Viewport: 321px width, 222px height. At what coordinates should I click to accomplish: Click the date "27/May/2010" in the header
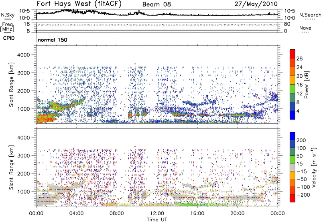pos(256,4)
